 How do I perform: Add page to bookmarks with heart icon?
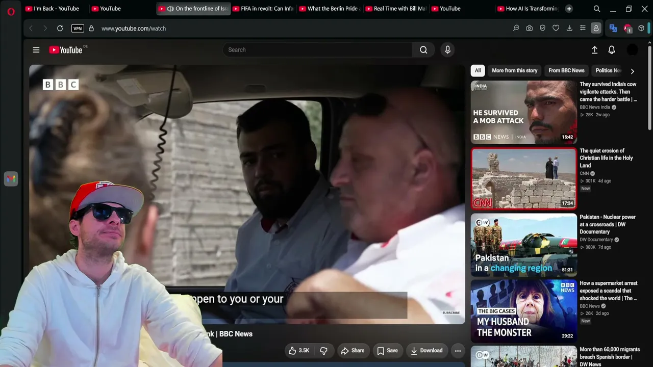pyautogui.click(x=556, y=29)
